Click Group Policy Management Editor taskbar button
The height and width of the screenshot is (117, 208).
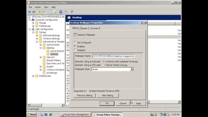107,115
